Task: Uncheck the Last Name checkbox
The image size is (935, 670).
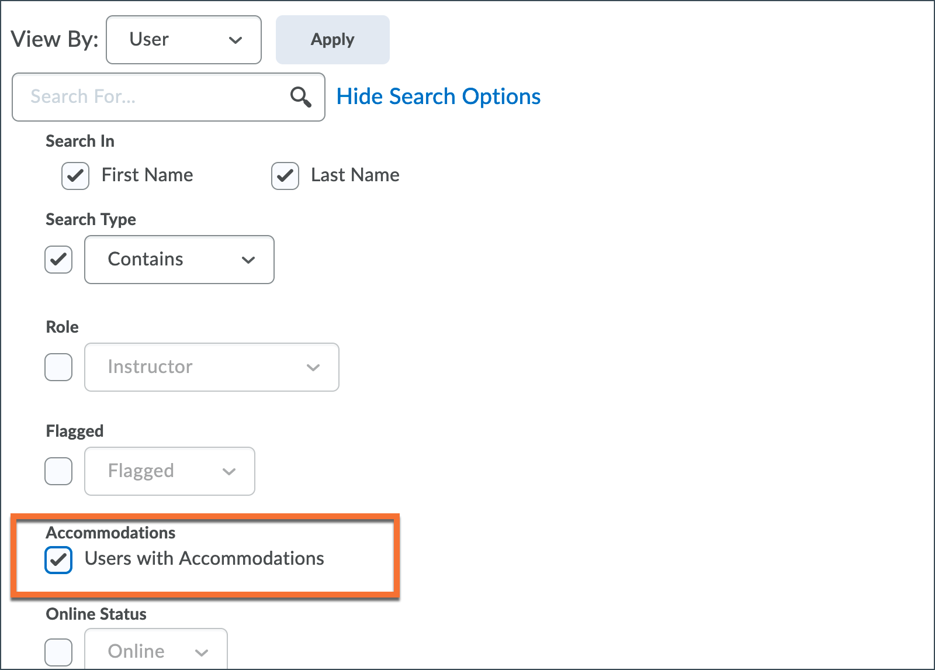Action: [285, 175]
